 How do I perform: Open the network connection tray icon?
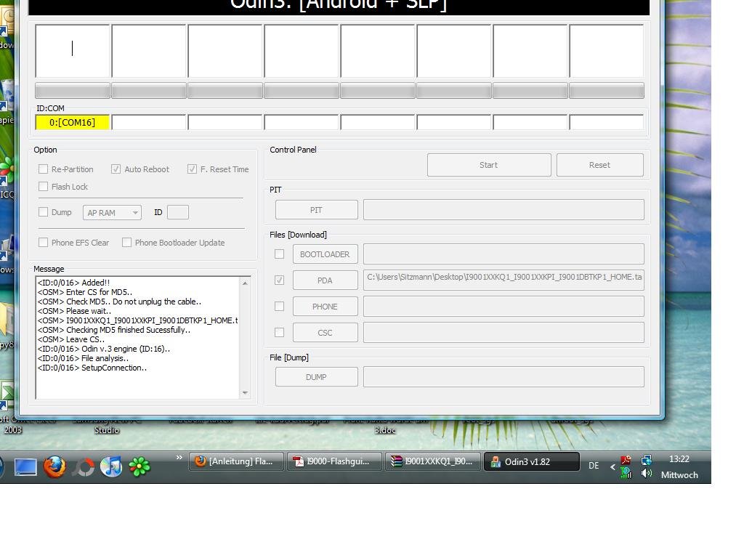click(646, 460)
